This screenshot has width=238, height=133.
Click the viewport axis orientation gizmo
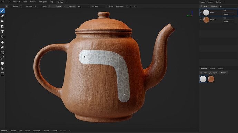click(x=190, y=13)
